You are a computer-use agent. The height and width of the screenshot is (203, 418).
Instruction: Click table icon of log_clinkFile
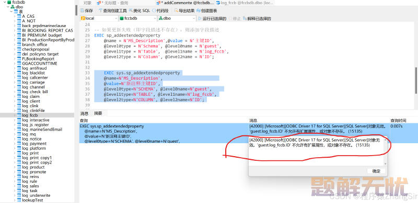pyautogui.click(x=19, y=110)
